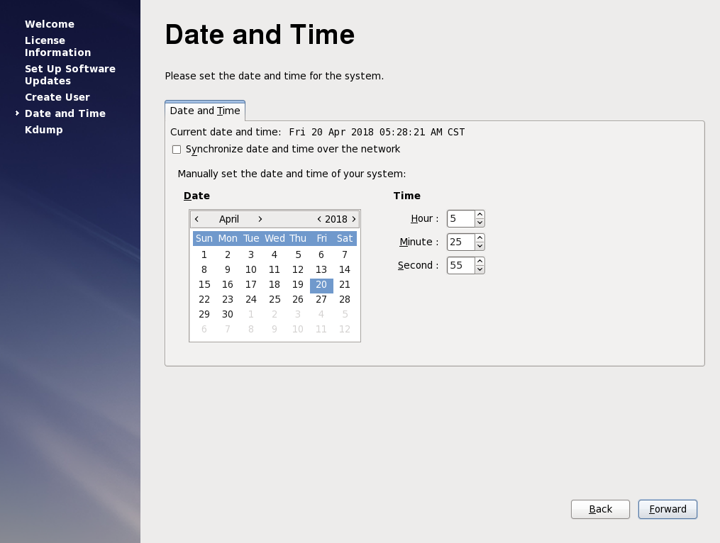Click Kdump in the sidebar
This screenshot has height=543, width=720.
tap(43, 130)
